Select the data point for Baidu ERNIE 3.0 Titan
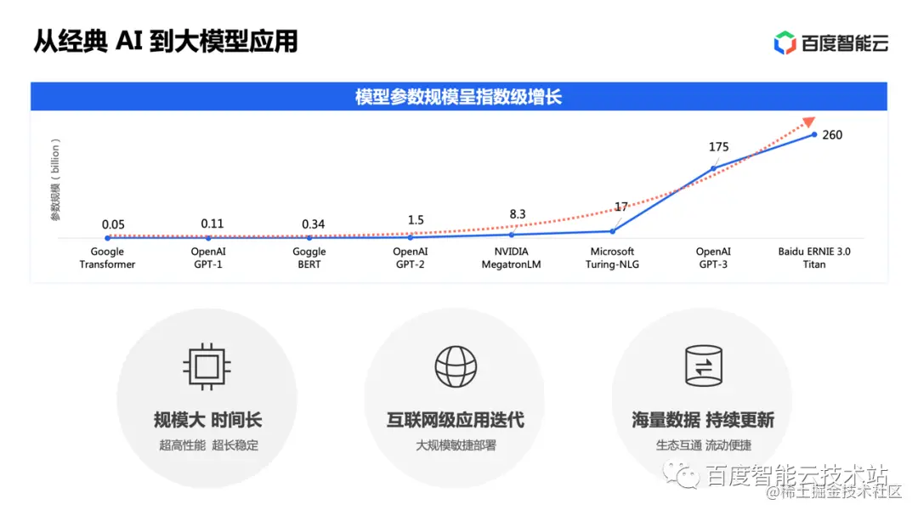 point(813,134)
